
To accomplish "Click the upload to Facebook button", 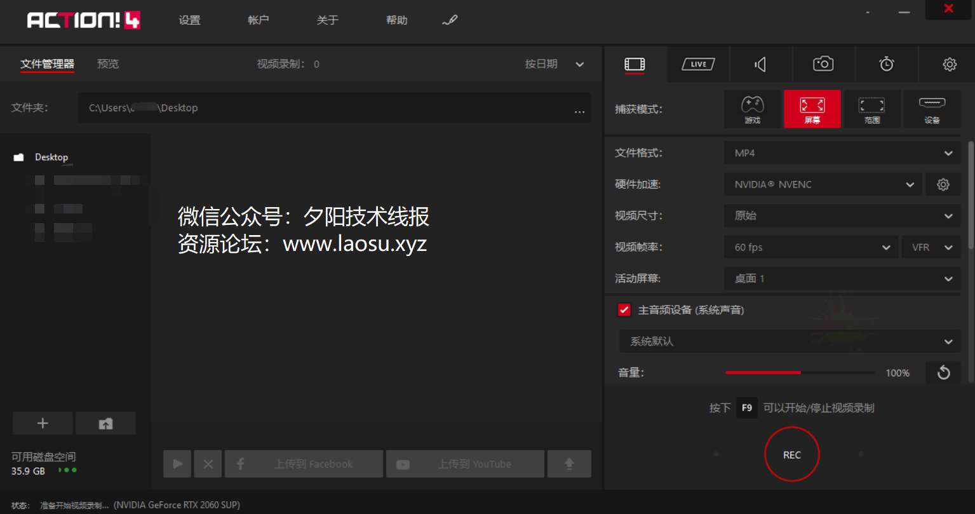I will (304, 464).
